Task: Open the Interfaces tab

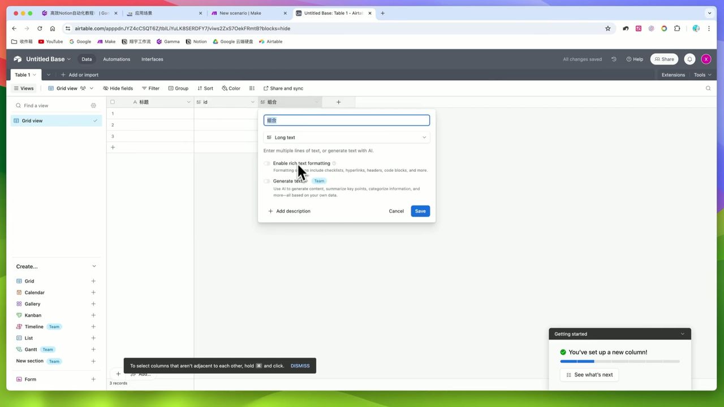Action: pyautogui.click(x=152, y=59)
